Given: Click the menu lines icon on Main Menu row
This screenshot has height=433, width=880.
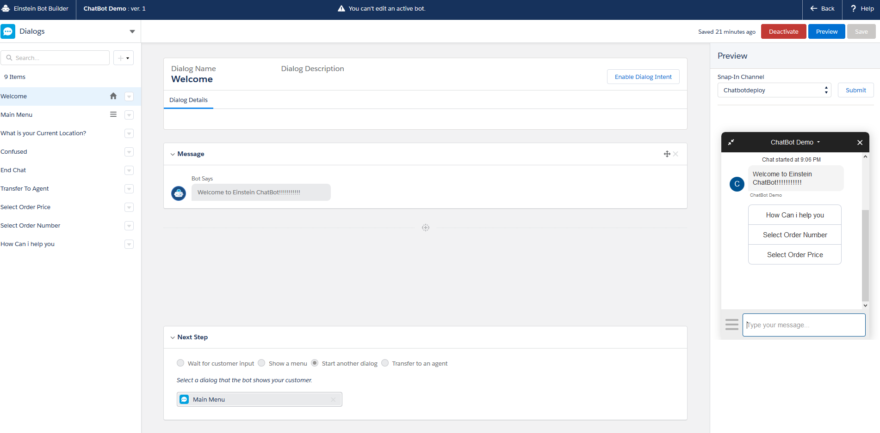Looking at the screenshot, I should (x=113, y=114).
